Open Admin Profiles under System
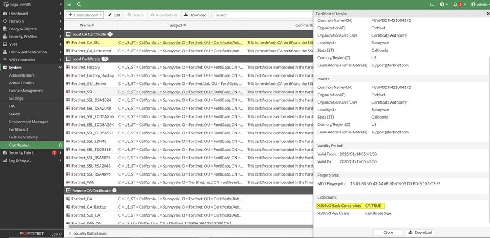Image resolution: width=490 pixels, height=238 pixels. 21,83
